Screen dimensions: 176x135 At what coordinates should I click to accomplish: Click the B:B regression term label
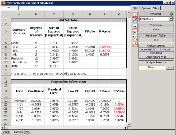[x=19, y=112]
